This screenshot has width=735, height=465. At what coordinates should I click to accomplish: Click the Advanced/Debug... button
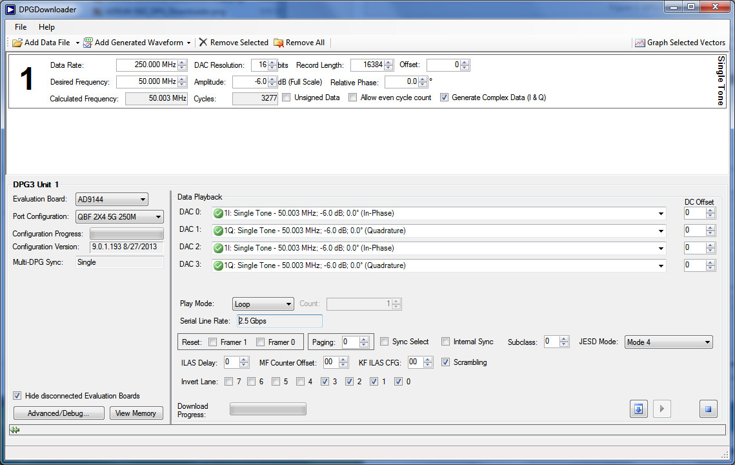click(59, 413)
